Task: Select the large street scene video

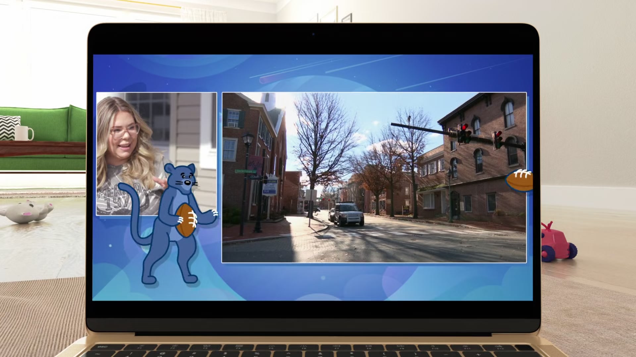Action: point(374,177)
